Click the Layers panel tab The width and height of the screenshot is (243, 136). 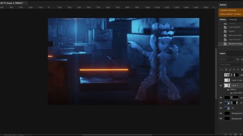222,53
